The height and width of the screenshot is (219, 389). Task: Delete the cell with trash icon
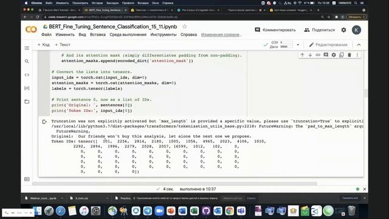(349, 55)
